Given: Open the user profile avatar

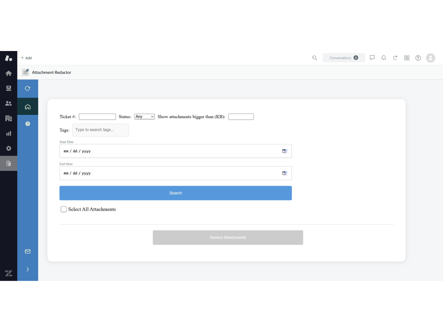Looking at the screenshot, I should 430,58.
